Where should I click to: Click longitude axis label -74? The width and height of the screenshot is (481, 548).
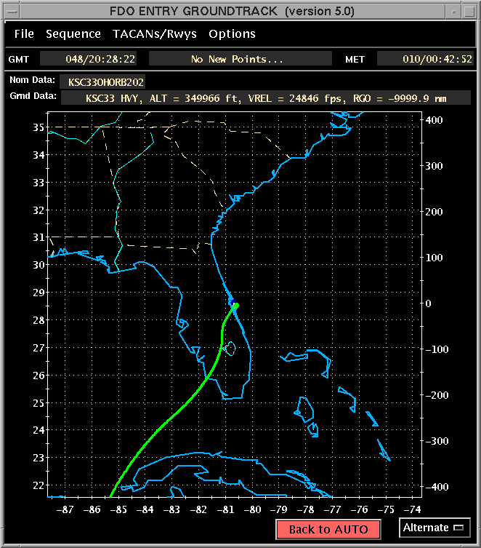tap(412, 509)
